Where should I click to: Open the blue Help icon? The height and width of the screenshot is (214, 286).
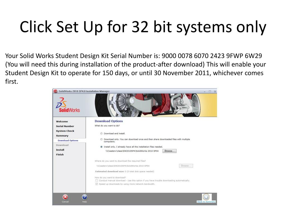click(84, 197)
